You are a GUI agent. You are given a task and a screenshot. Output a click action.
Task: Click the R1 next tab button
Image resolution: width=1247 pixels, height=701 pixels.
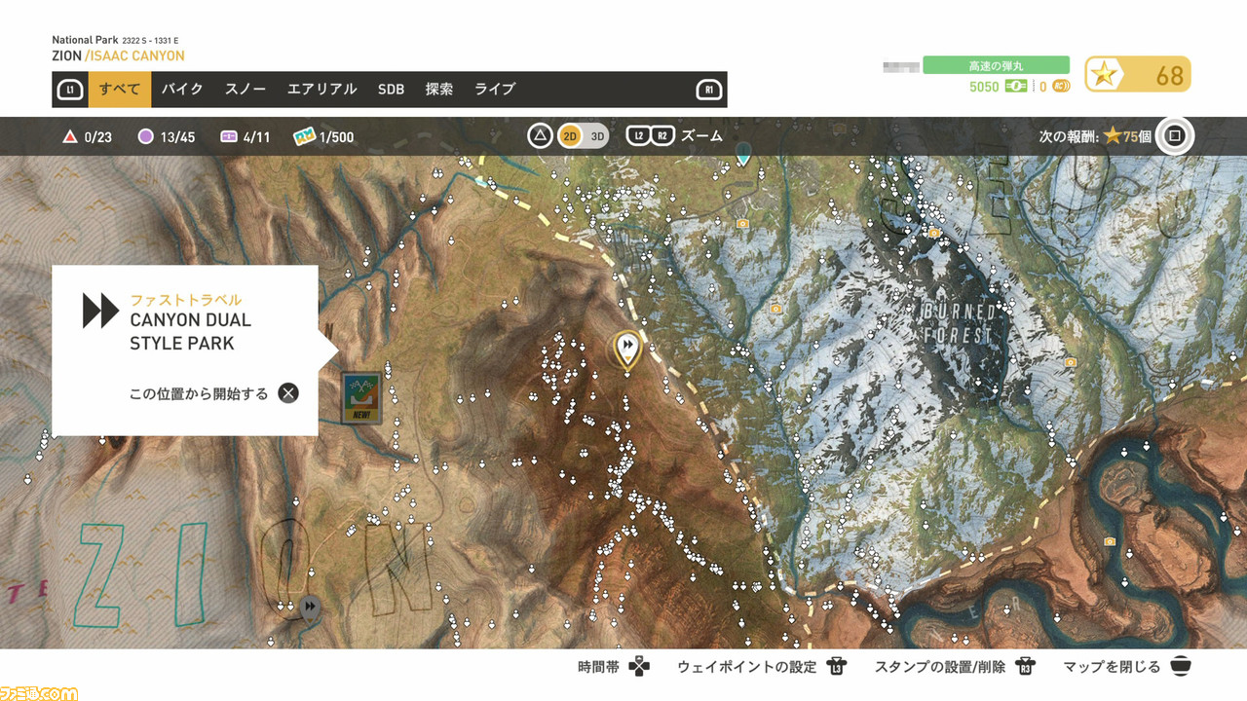[x=709, y=91]
